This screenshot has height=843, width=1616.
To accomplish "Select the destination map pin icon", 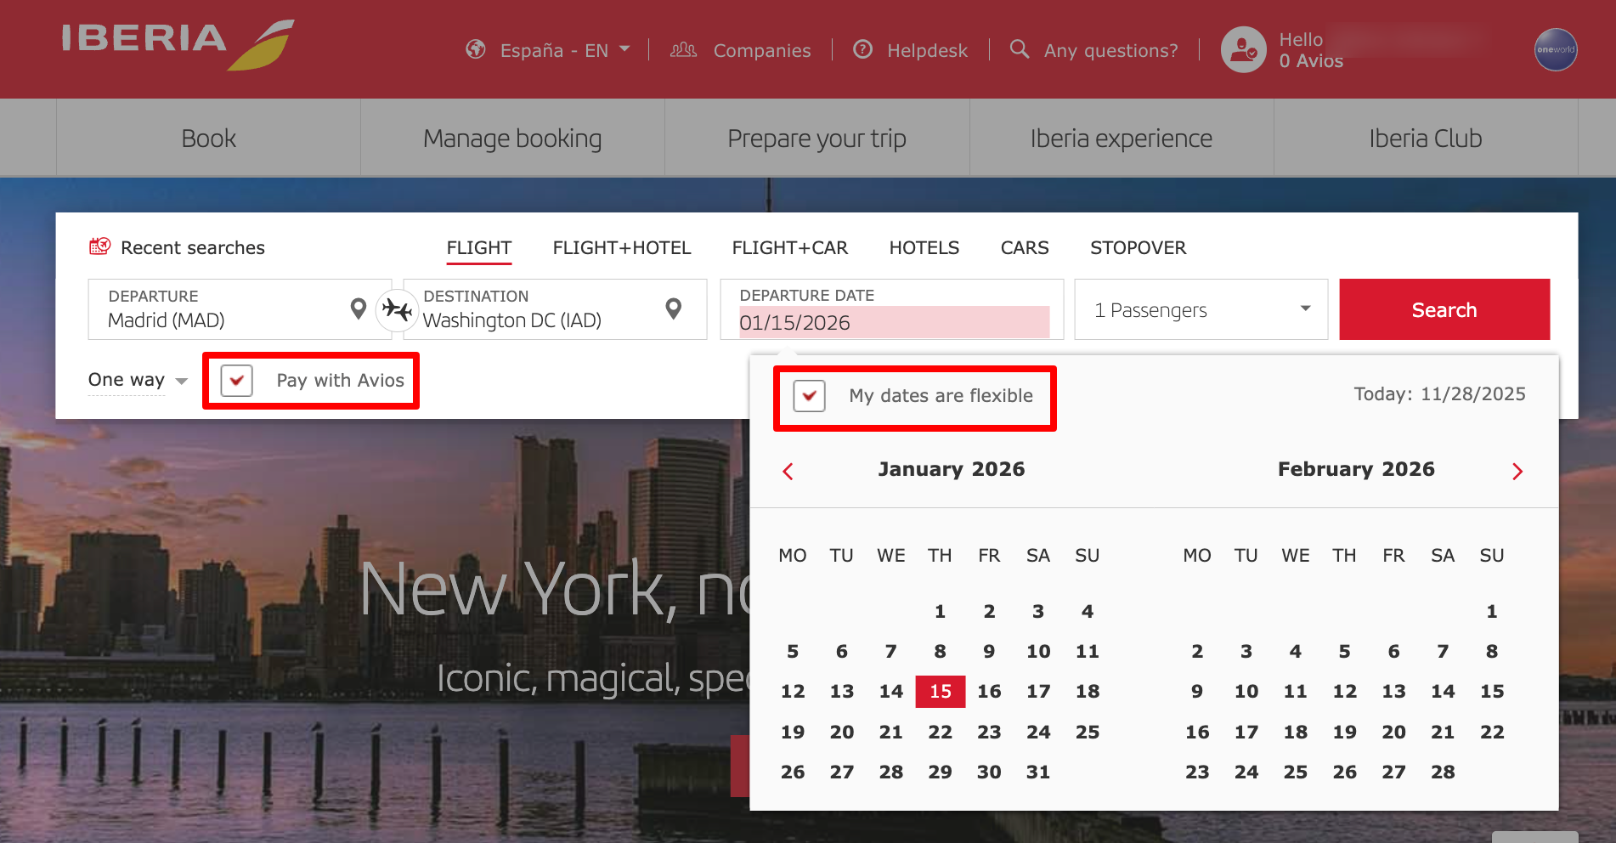I will click(x=672, y=309).
